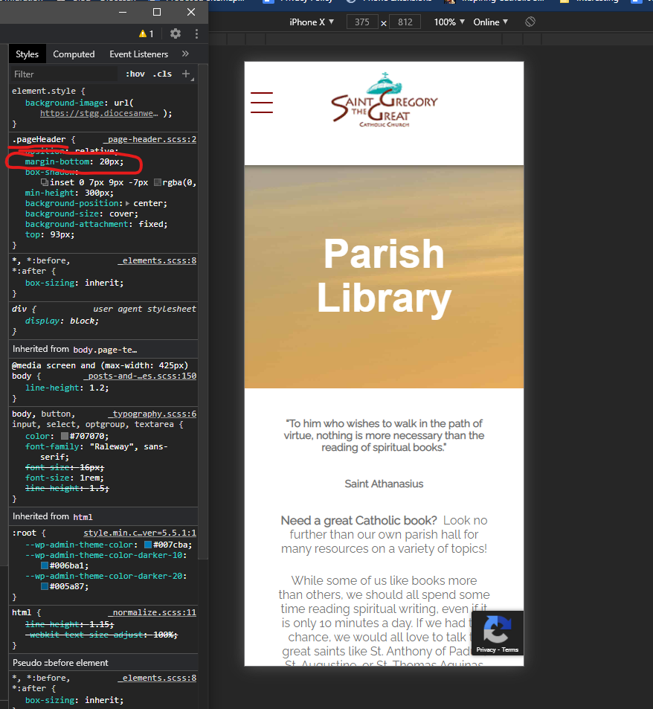Toggle the :hov element state panel
653x709 pixels.
click(x=135, y=74)
